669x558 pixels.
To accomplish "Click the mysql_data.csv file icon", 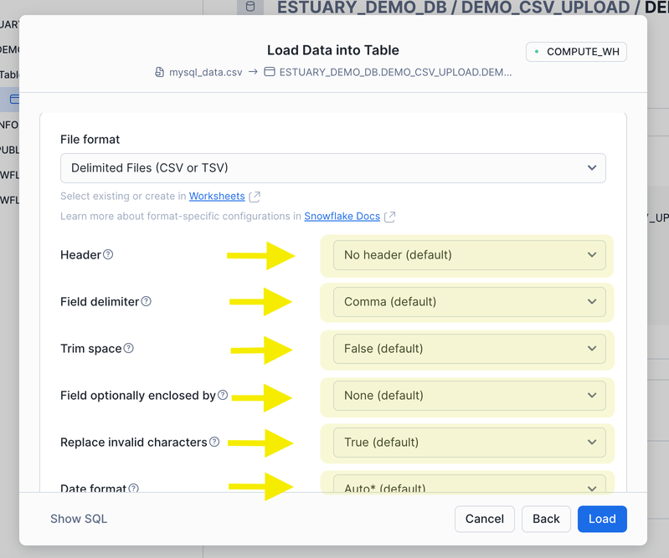I will 159,72.
